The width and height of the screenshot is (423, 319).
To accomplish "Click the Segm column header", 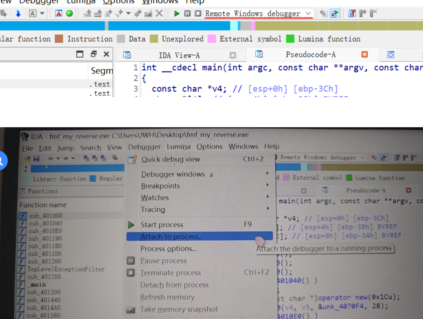I will [x=101, y=71].
